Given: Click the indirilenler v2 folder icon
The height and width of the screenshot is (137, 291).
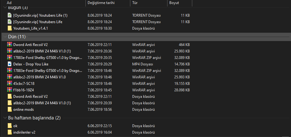Looking at the screenshot, I should click(10, 132).
